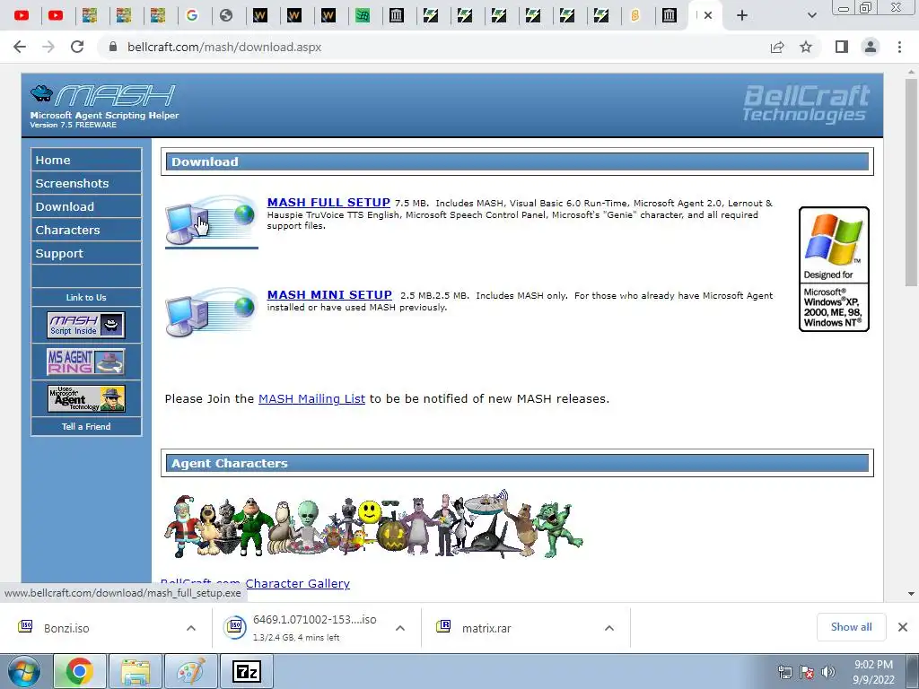Download via the MASH MINI SETUP link
Screen dimensions: 919x689
[329, 294]
